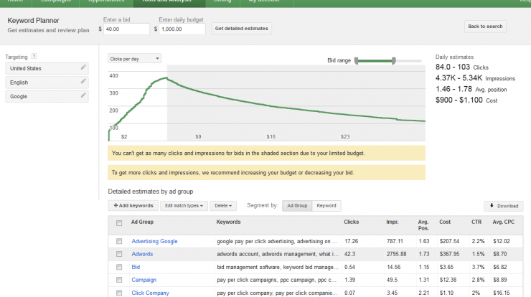Expand the Delete dropdown
This screenshot has height=297, width=531.
click(x=223, y=206)
